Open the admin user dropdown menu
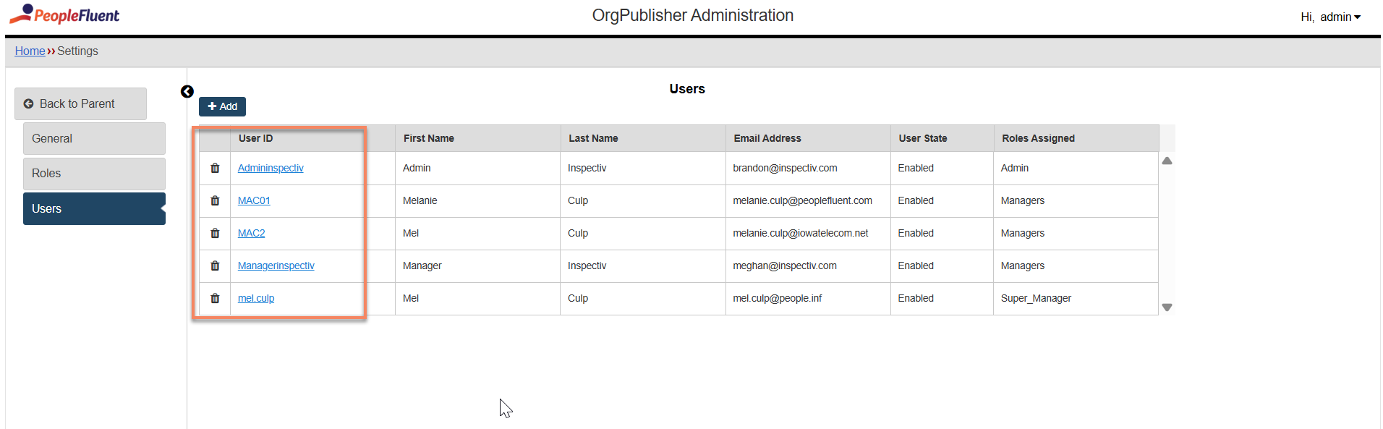Image resolution: width=1383 pixels, height=429 pixels. pyautogui.click(x=1330, y=17)
